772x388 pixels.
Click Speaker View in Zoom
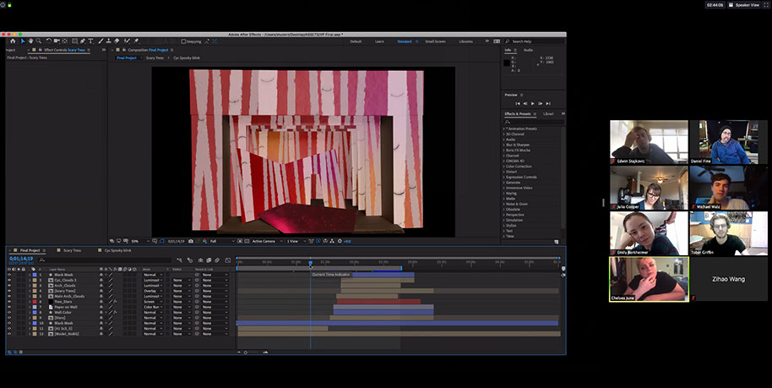pyautogui.click(x=744, y=5)
